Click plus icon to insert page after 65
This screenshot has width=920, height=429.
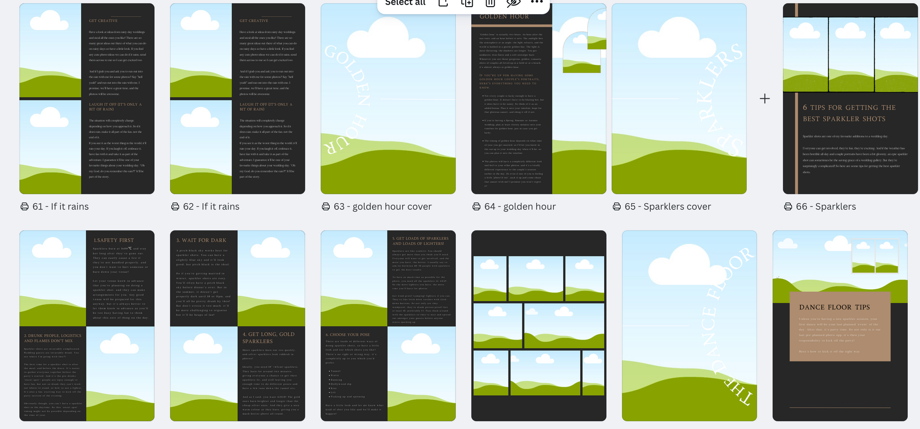(765, 99)
